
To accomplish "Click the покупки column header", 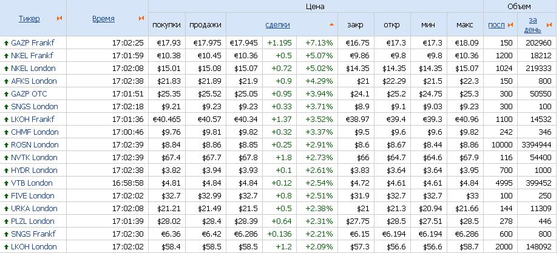I will (167, 25).
